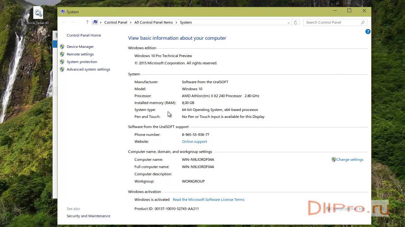
Task: Navigate to Control Panel breadcrumb
Action: click(x=115, y=22)
